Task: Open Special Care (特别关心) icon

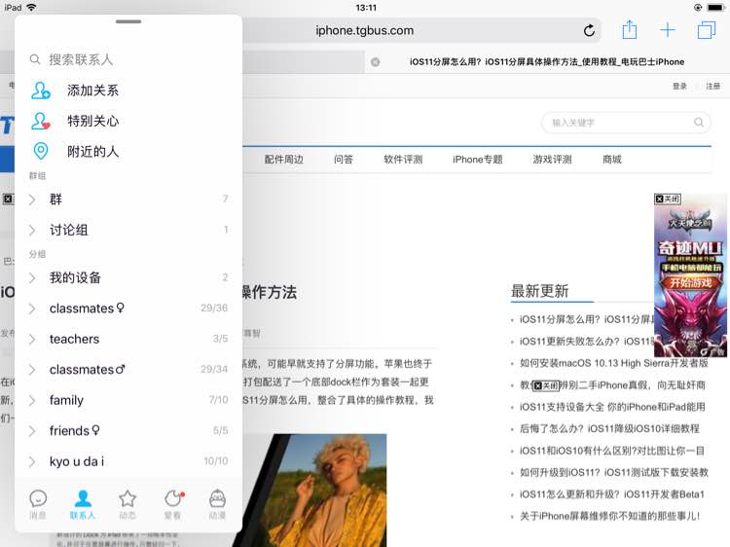Action: (41, 121)
